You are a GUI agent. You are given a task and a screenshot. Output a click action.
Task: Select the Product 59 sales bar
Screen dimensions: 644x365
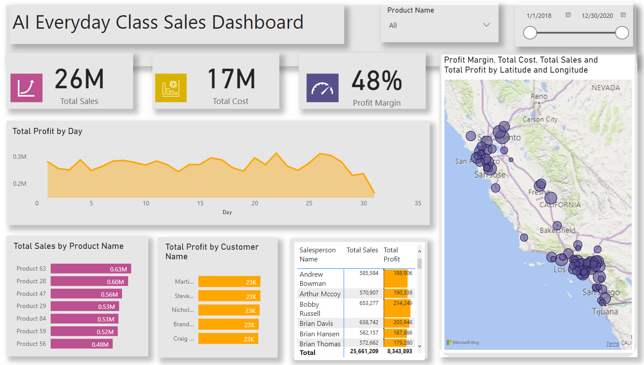tap(84, 332)
